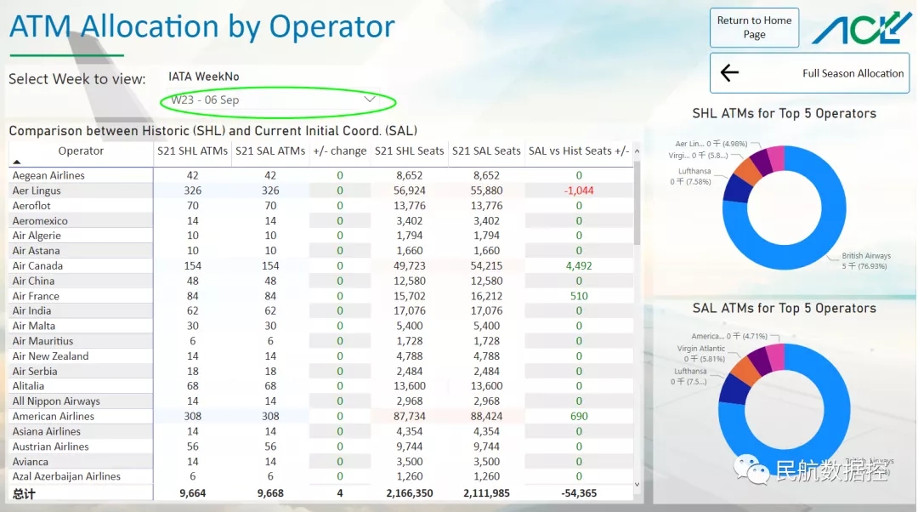
Task: Select the Aeroflot row
Action: pyautogui.click(x=320, y=206)
